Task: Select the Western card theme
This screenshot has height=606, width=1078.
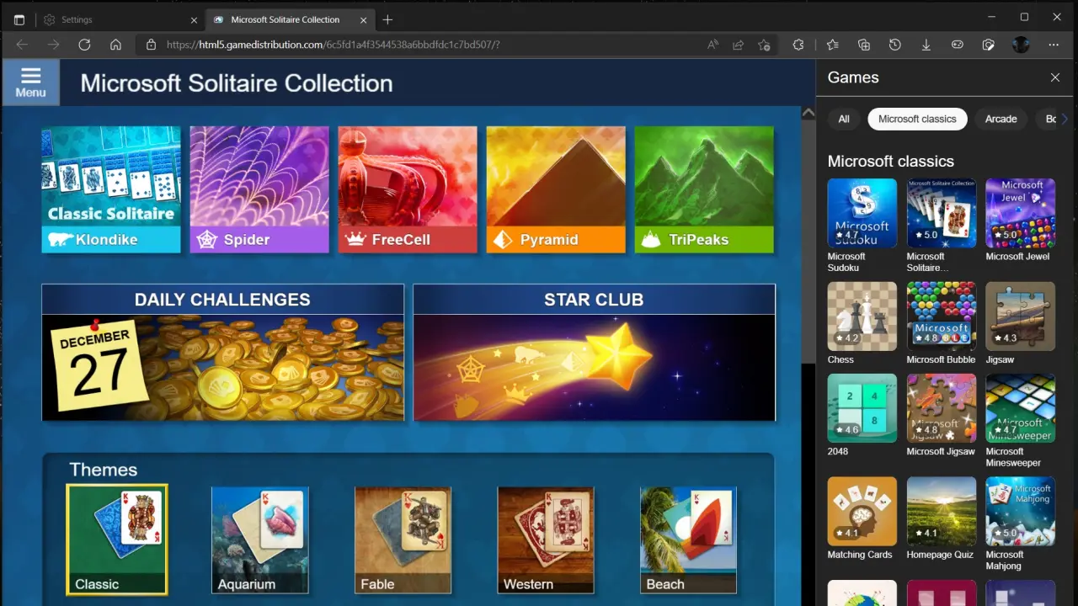Action: coord(545,540)
